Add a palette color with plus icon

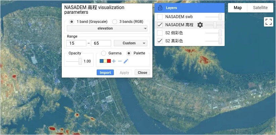pos(114,61)
